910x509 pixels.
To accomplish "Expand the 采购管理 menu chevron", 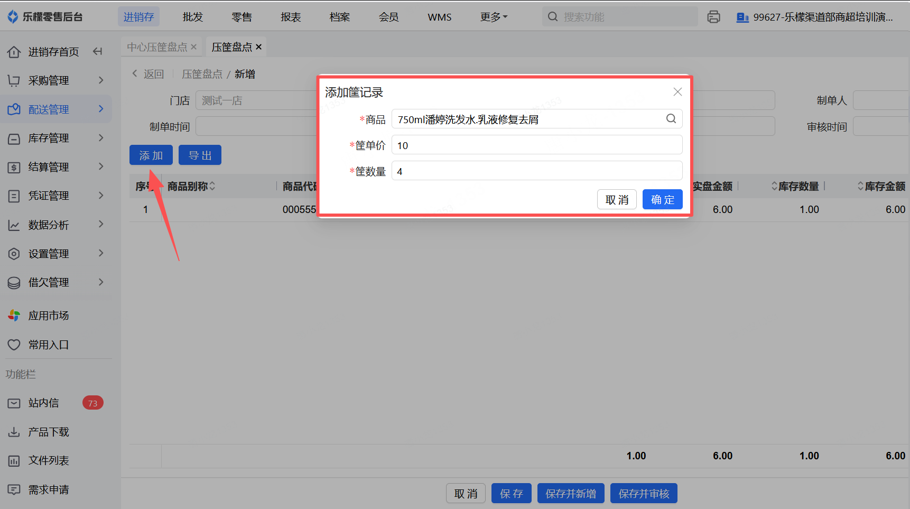I will coord(101,80).
